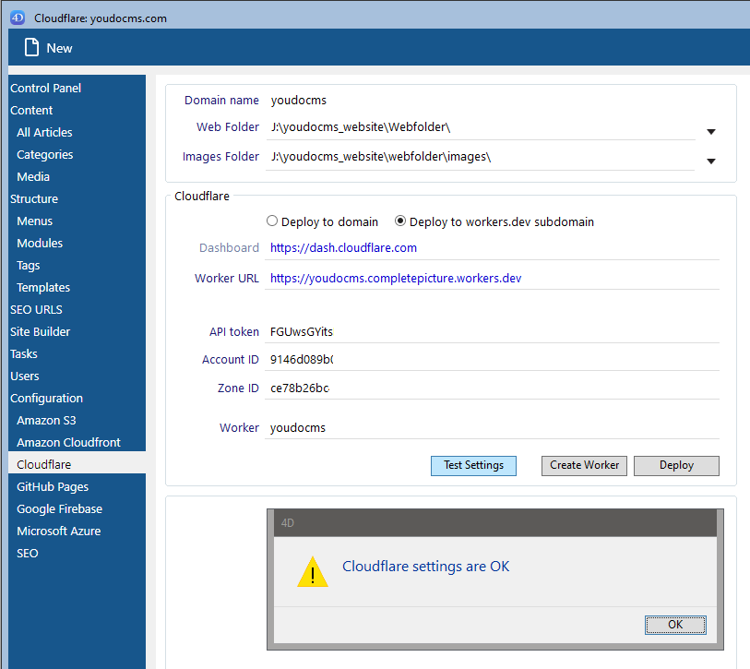Select Menus in sidebar
Screen dimensions: 750x669
click(x=34, y=221)
